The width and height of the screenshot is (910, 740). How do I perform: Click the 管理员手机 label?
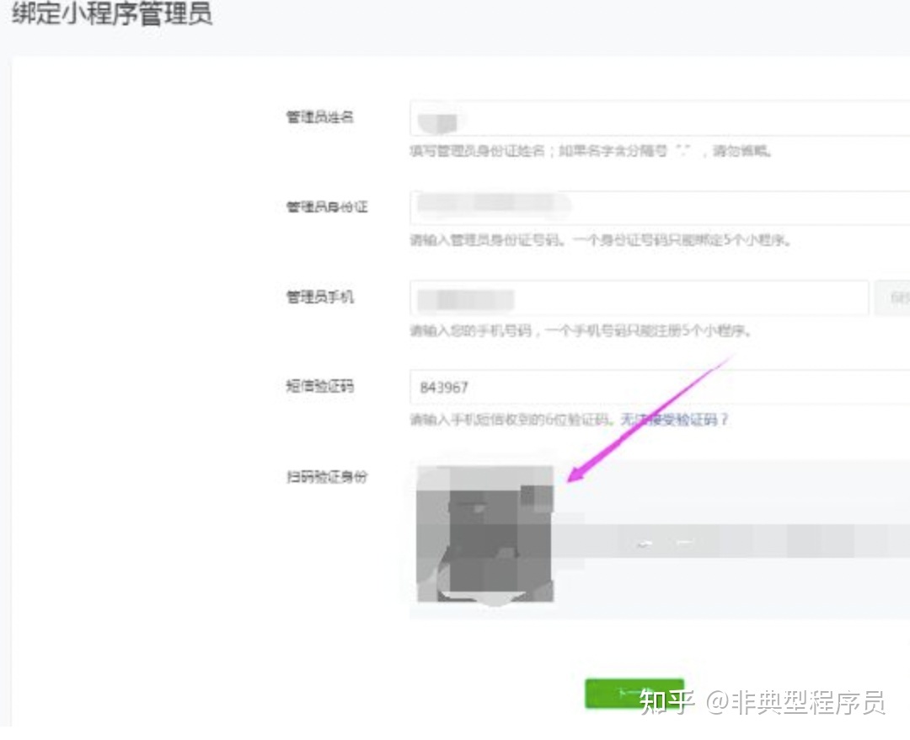point(320,298)
